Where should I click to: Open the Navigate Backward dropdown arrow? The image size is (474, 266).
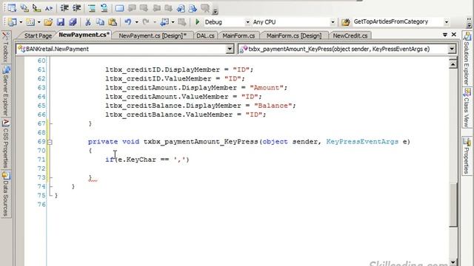(x=173, y=22)
